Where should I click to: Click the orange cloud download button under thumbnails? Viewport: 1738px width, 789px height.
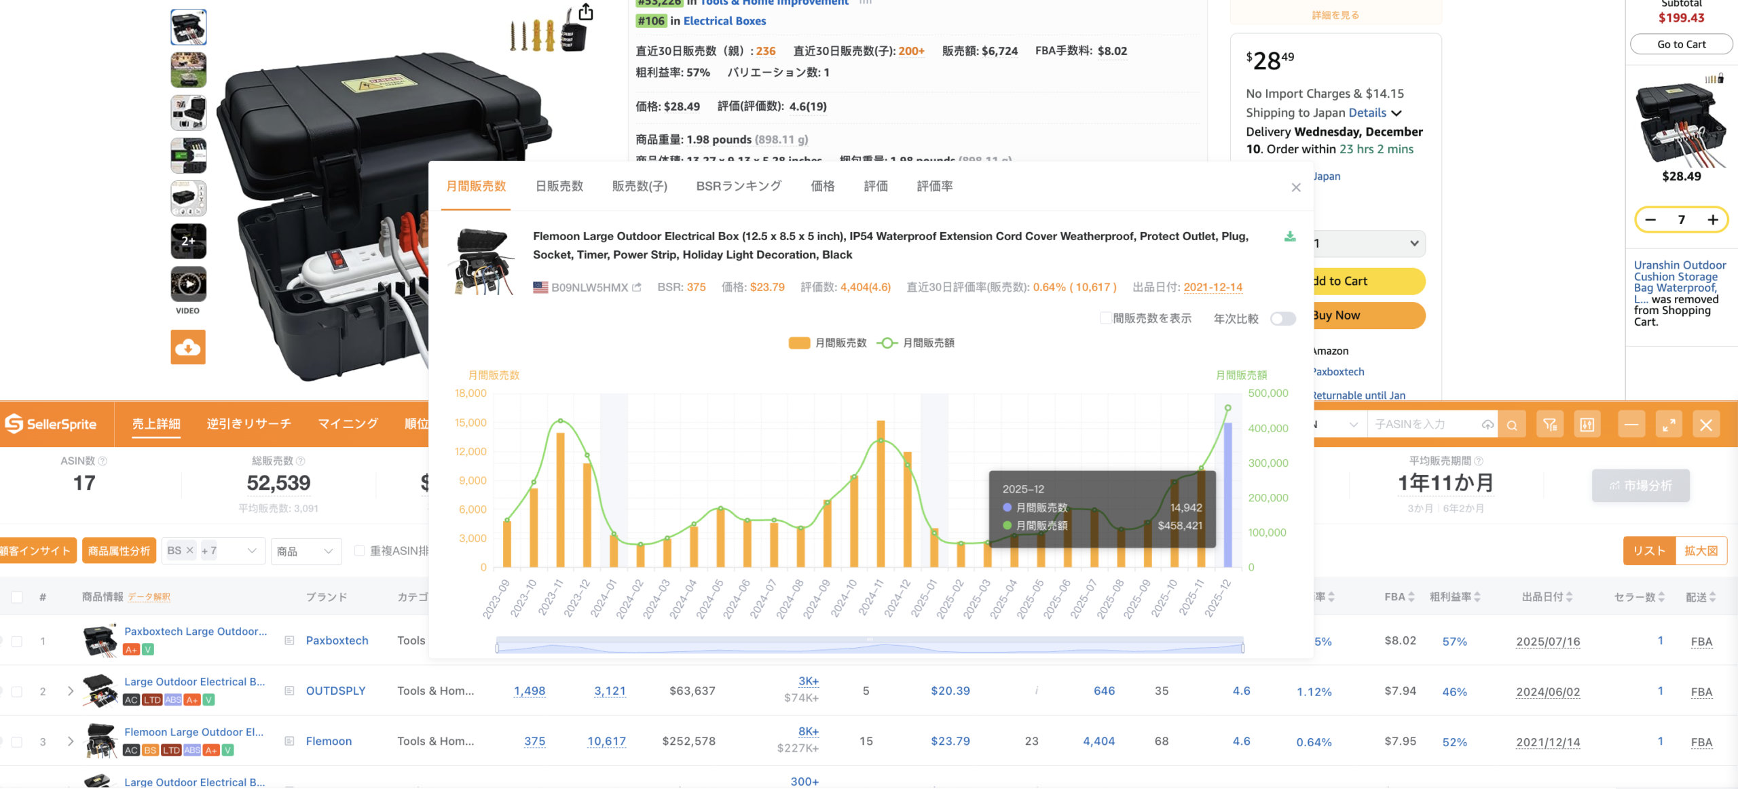pos(188,347)
